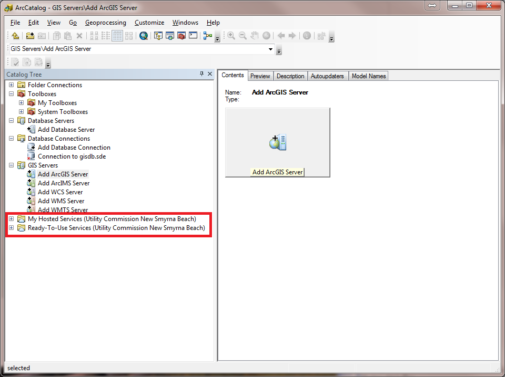Click the Copy toolbar icon

tap(57, 36)
